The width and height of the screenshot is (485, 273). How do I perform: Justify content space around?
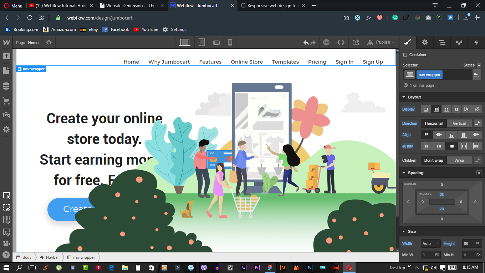coord(476,146)
